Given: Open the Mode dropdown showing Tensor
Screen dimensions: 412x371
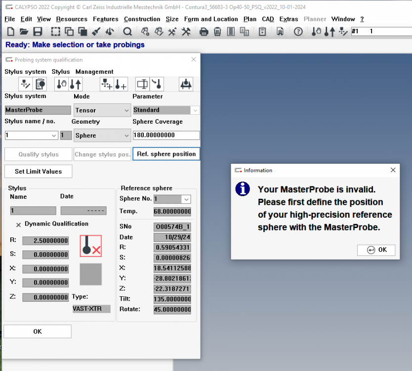Looking at the screenshot, I should pos(102,110).
